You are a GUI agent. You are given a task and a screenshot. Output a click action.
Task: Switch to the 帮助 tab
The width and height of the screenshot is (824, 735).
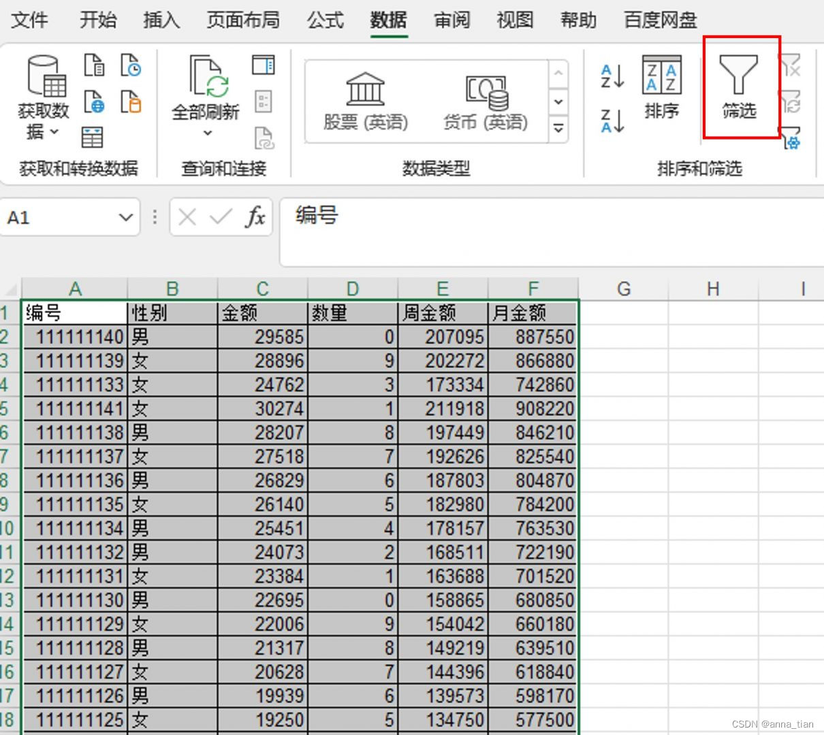[x=578, y=20]
